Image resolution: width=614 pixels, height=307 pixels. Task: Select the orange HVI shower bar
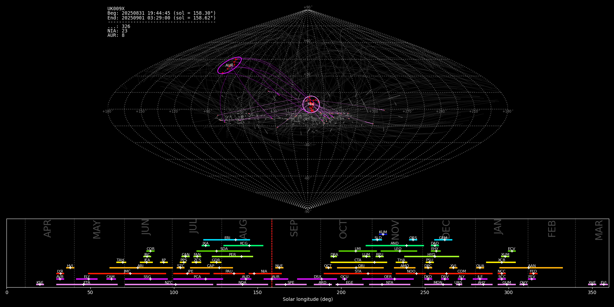tap(70, 268)
